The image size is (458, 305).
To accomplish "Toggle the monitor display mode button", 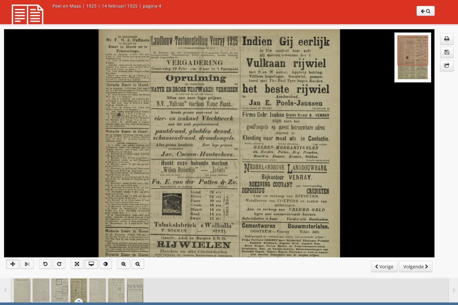I will [x=91, y=264].
